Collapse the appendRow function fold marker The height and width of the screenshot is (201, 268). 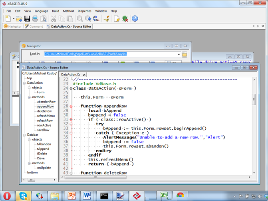[x=71, y=106]
